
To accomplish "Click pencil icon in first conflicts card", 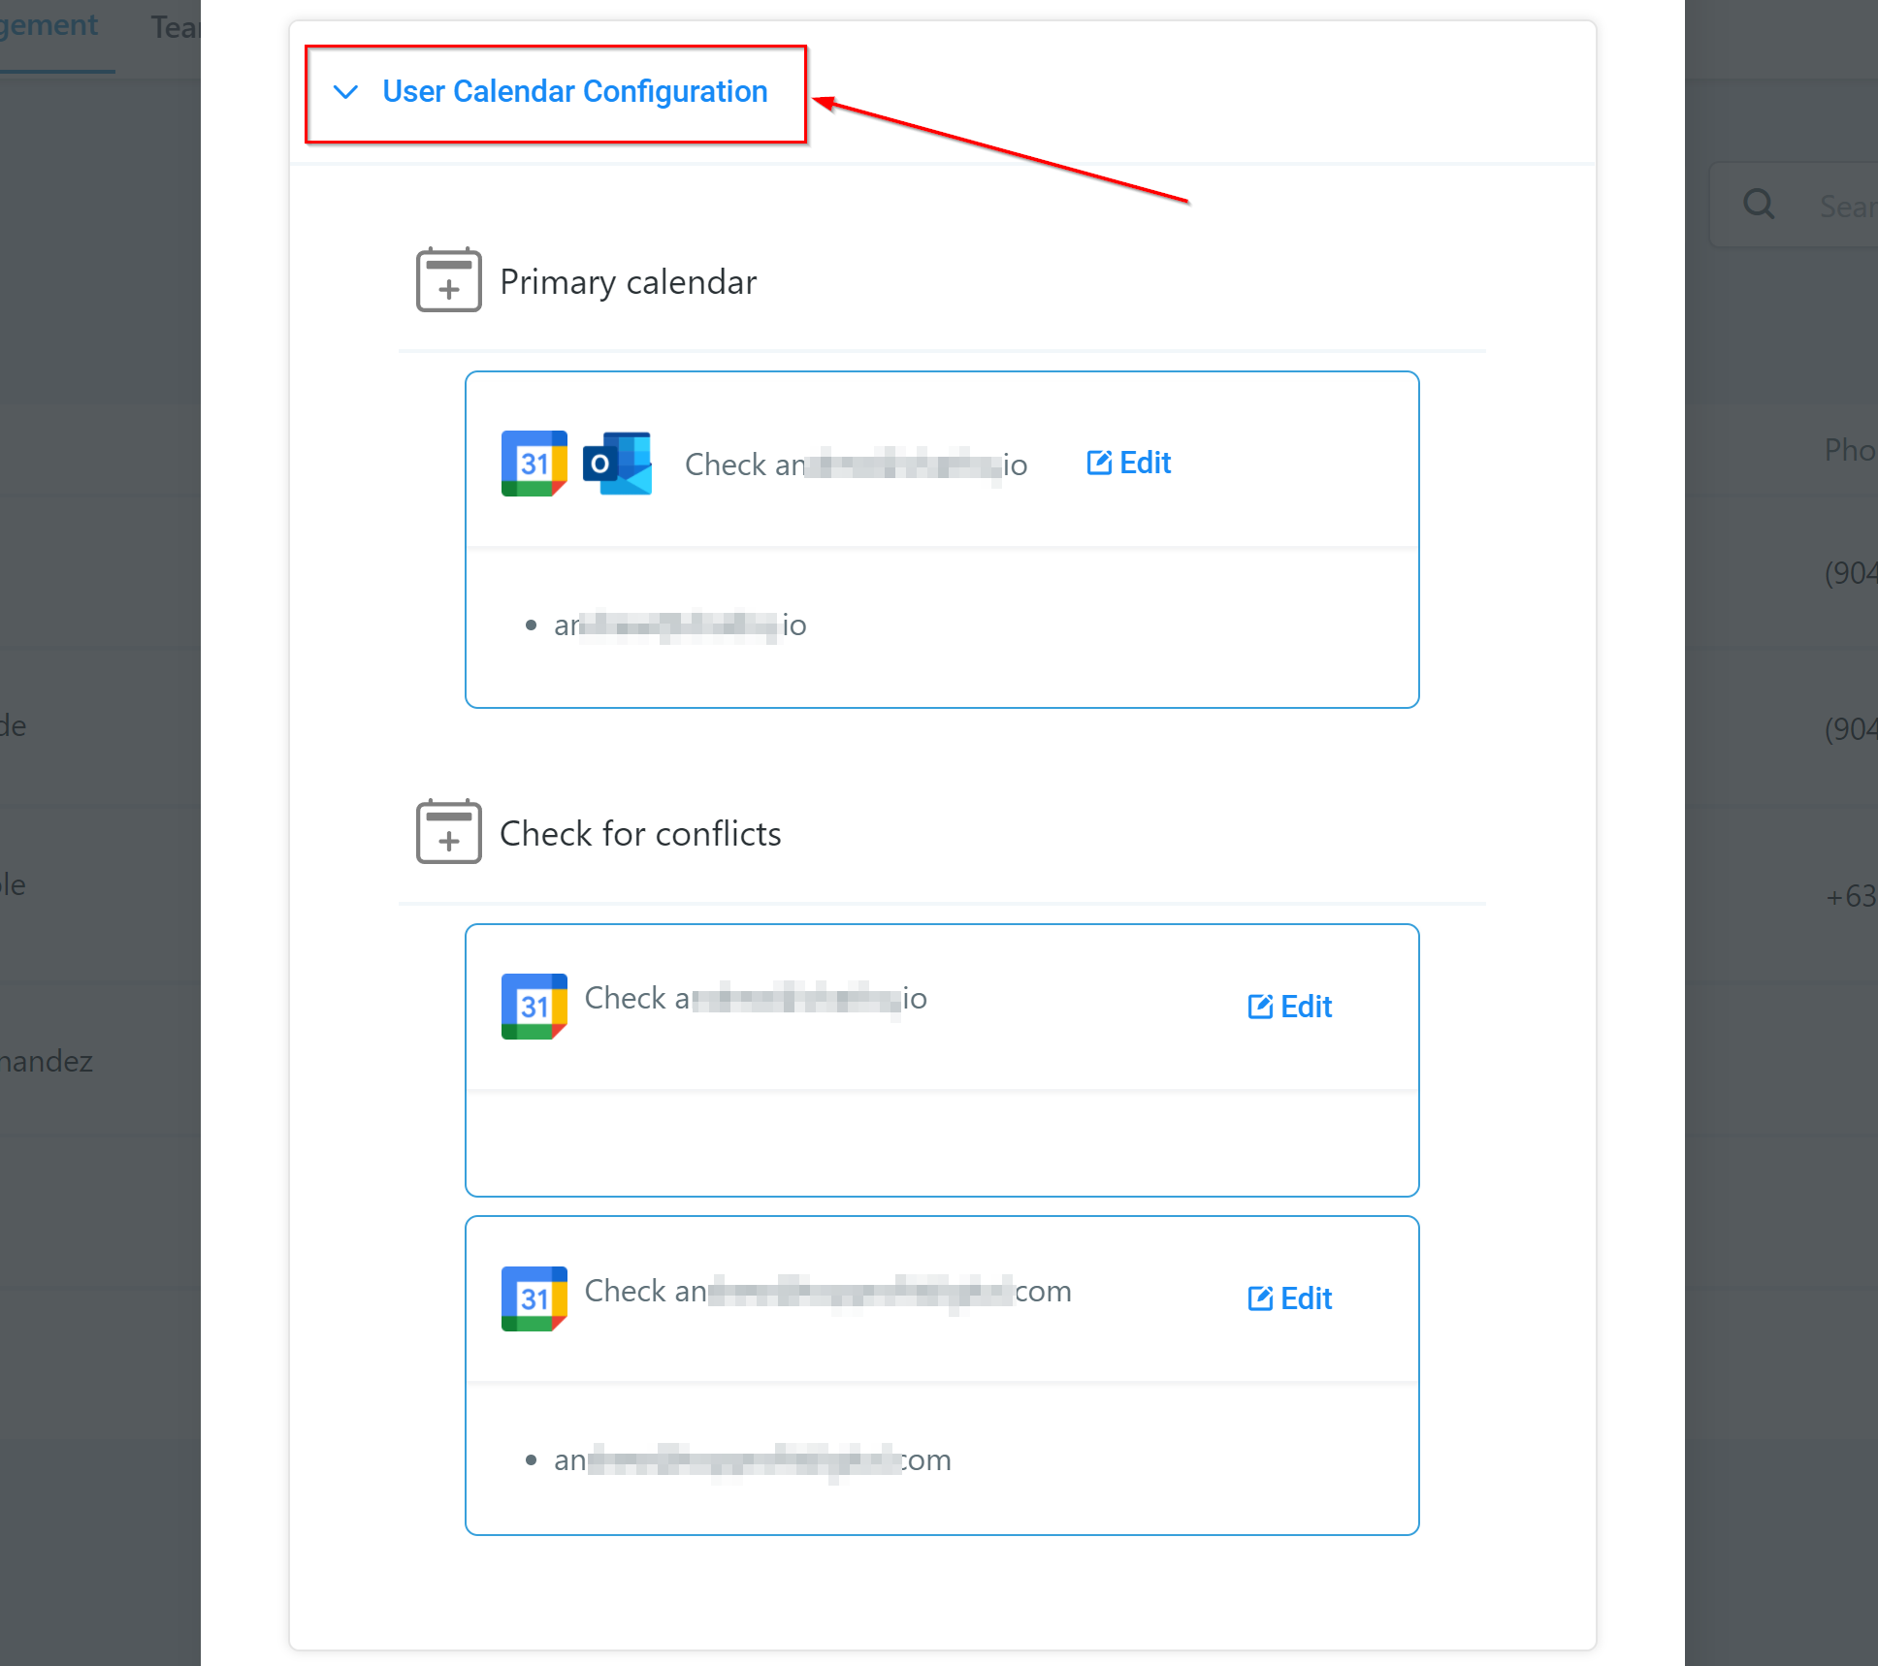I will (x=1260, y=1007).
